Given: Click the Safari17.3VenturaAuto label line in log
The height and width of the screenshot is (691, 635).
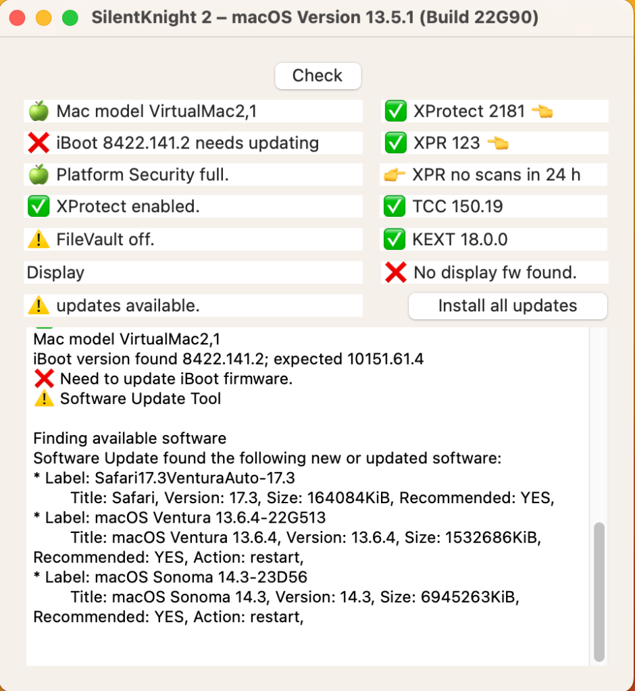Looking at the screenshot, I should coord(164,479).
